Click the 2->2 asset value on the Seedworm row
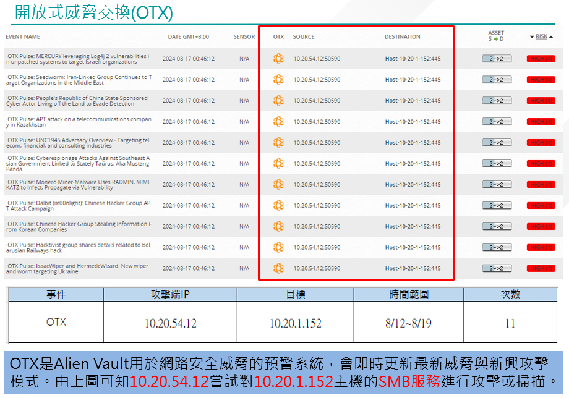 497,80
